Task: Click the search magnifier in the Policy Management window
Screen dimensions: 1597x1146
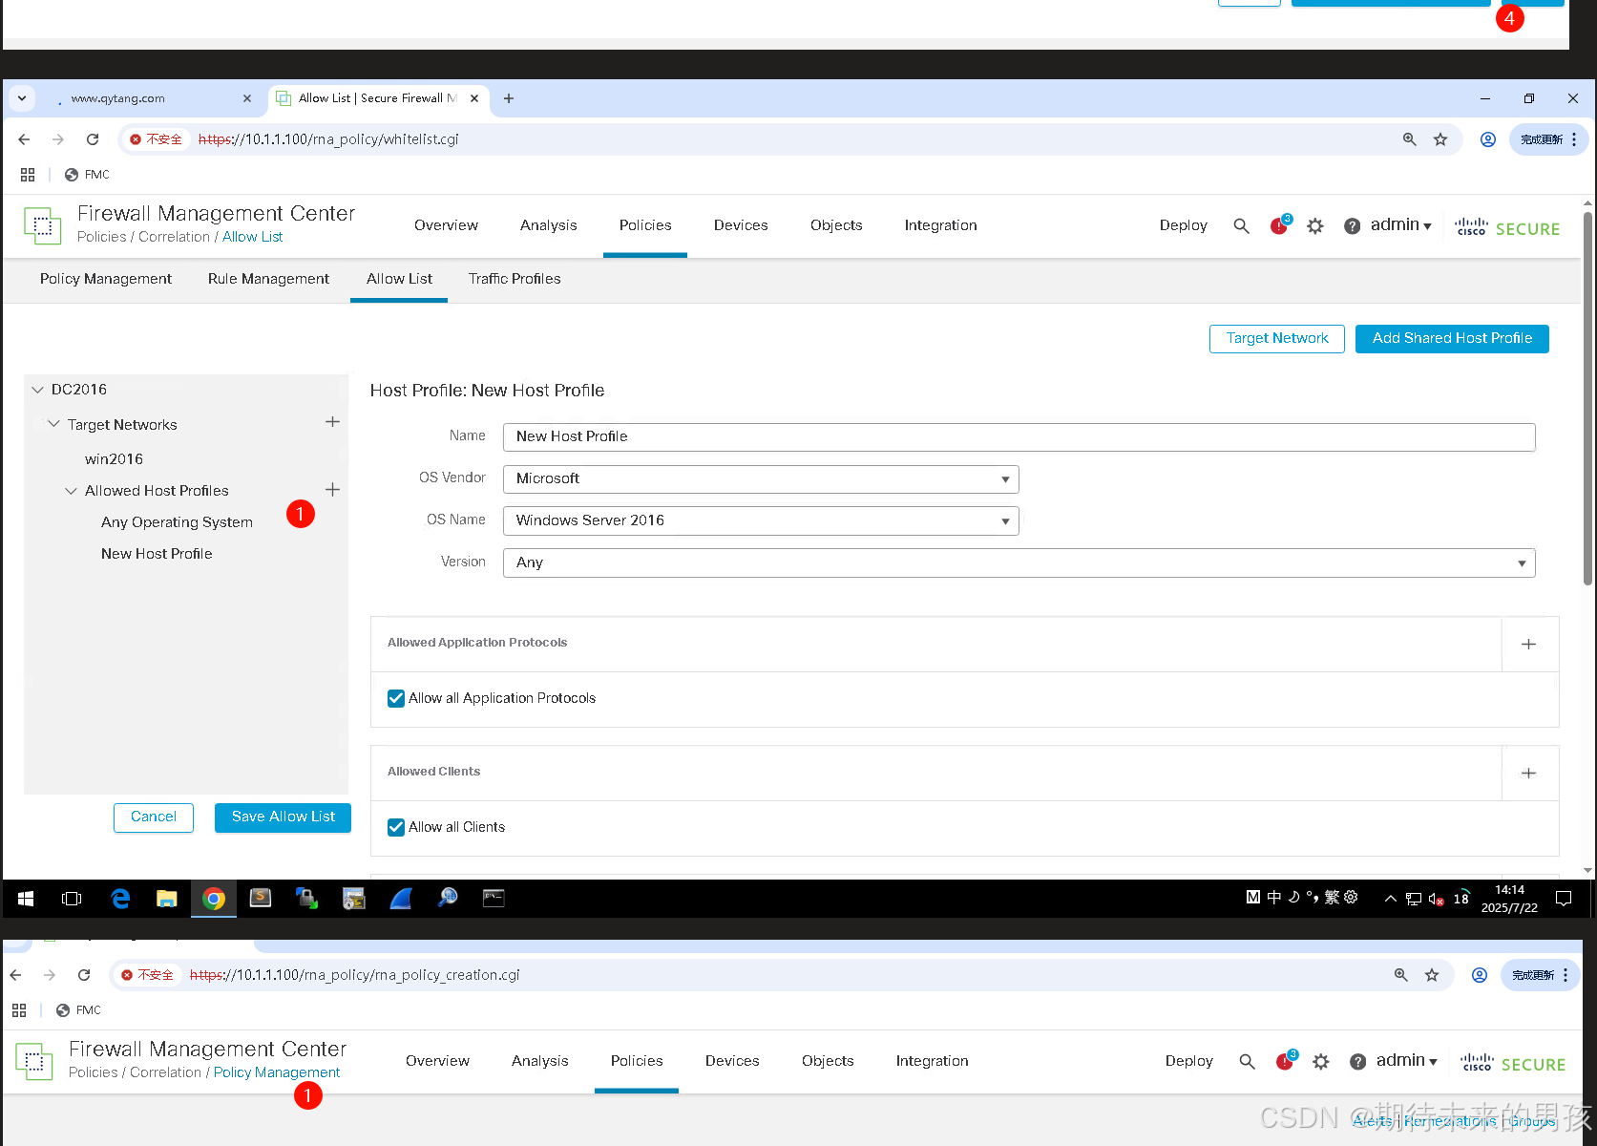Action: click(1247, 1062)
